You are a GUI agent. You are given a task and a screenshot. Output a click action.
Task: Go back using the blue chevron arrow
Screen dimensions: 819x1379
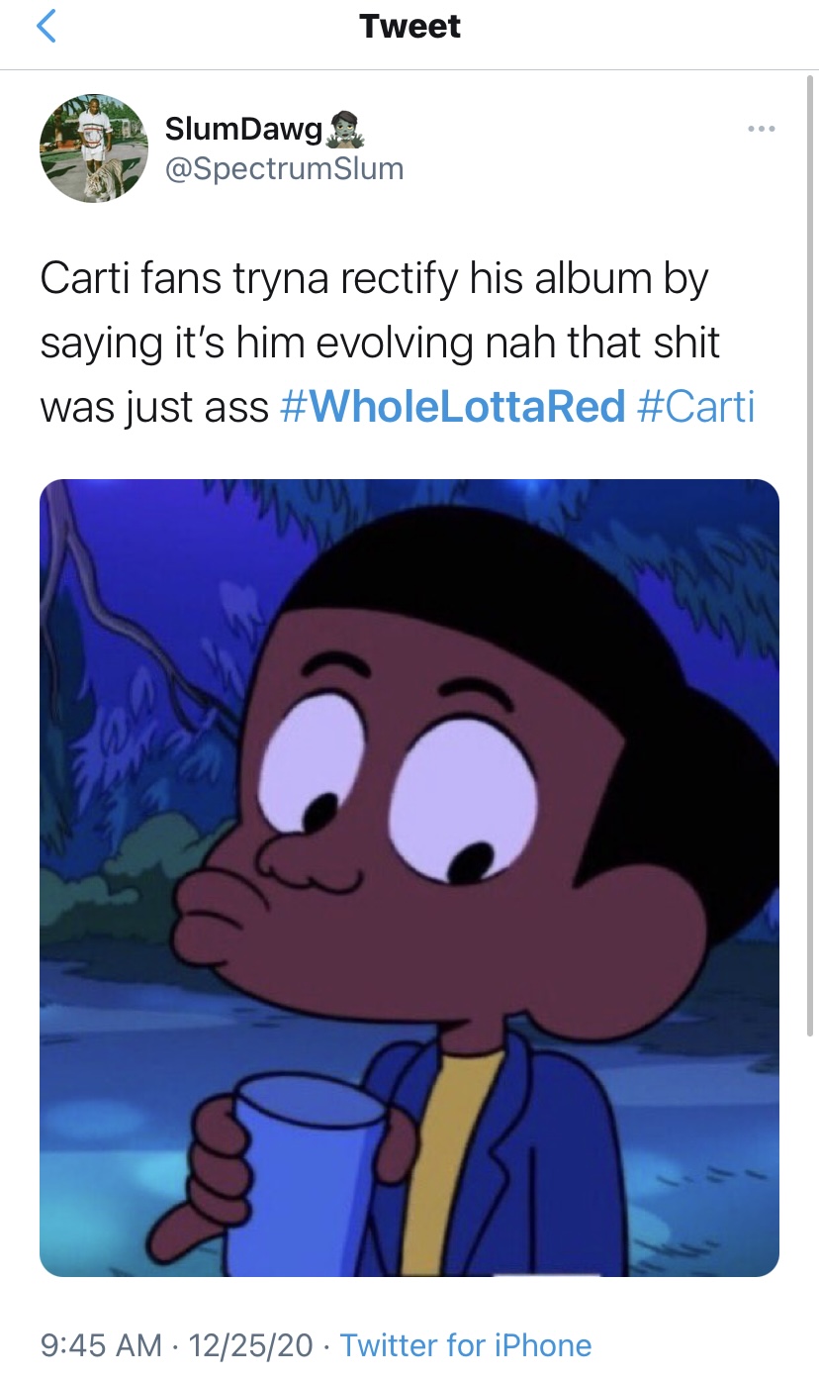click(x=46, y=26)
